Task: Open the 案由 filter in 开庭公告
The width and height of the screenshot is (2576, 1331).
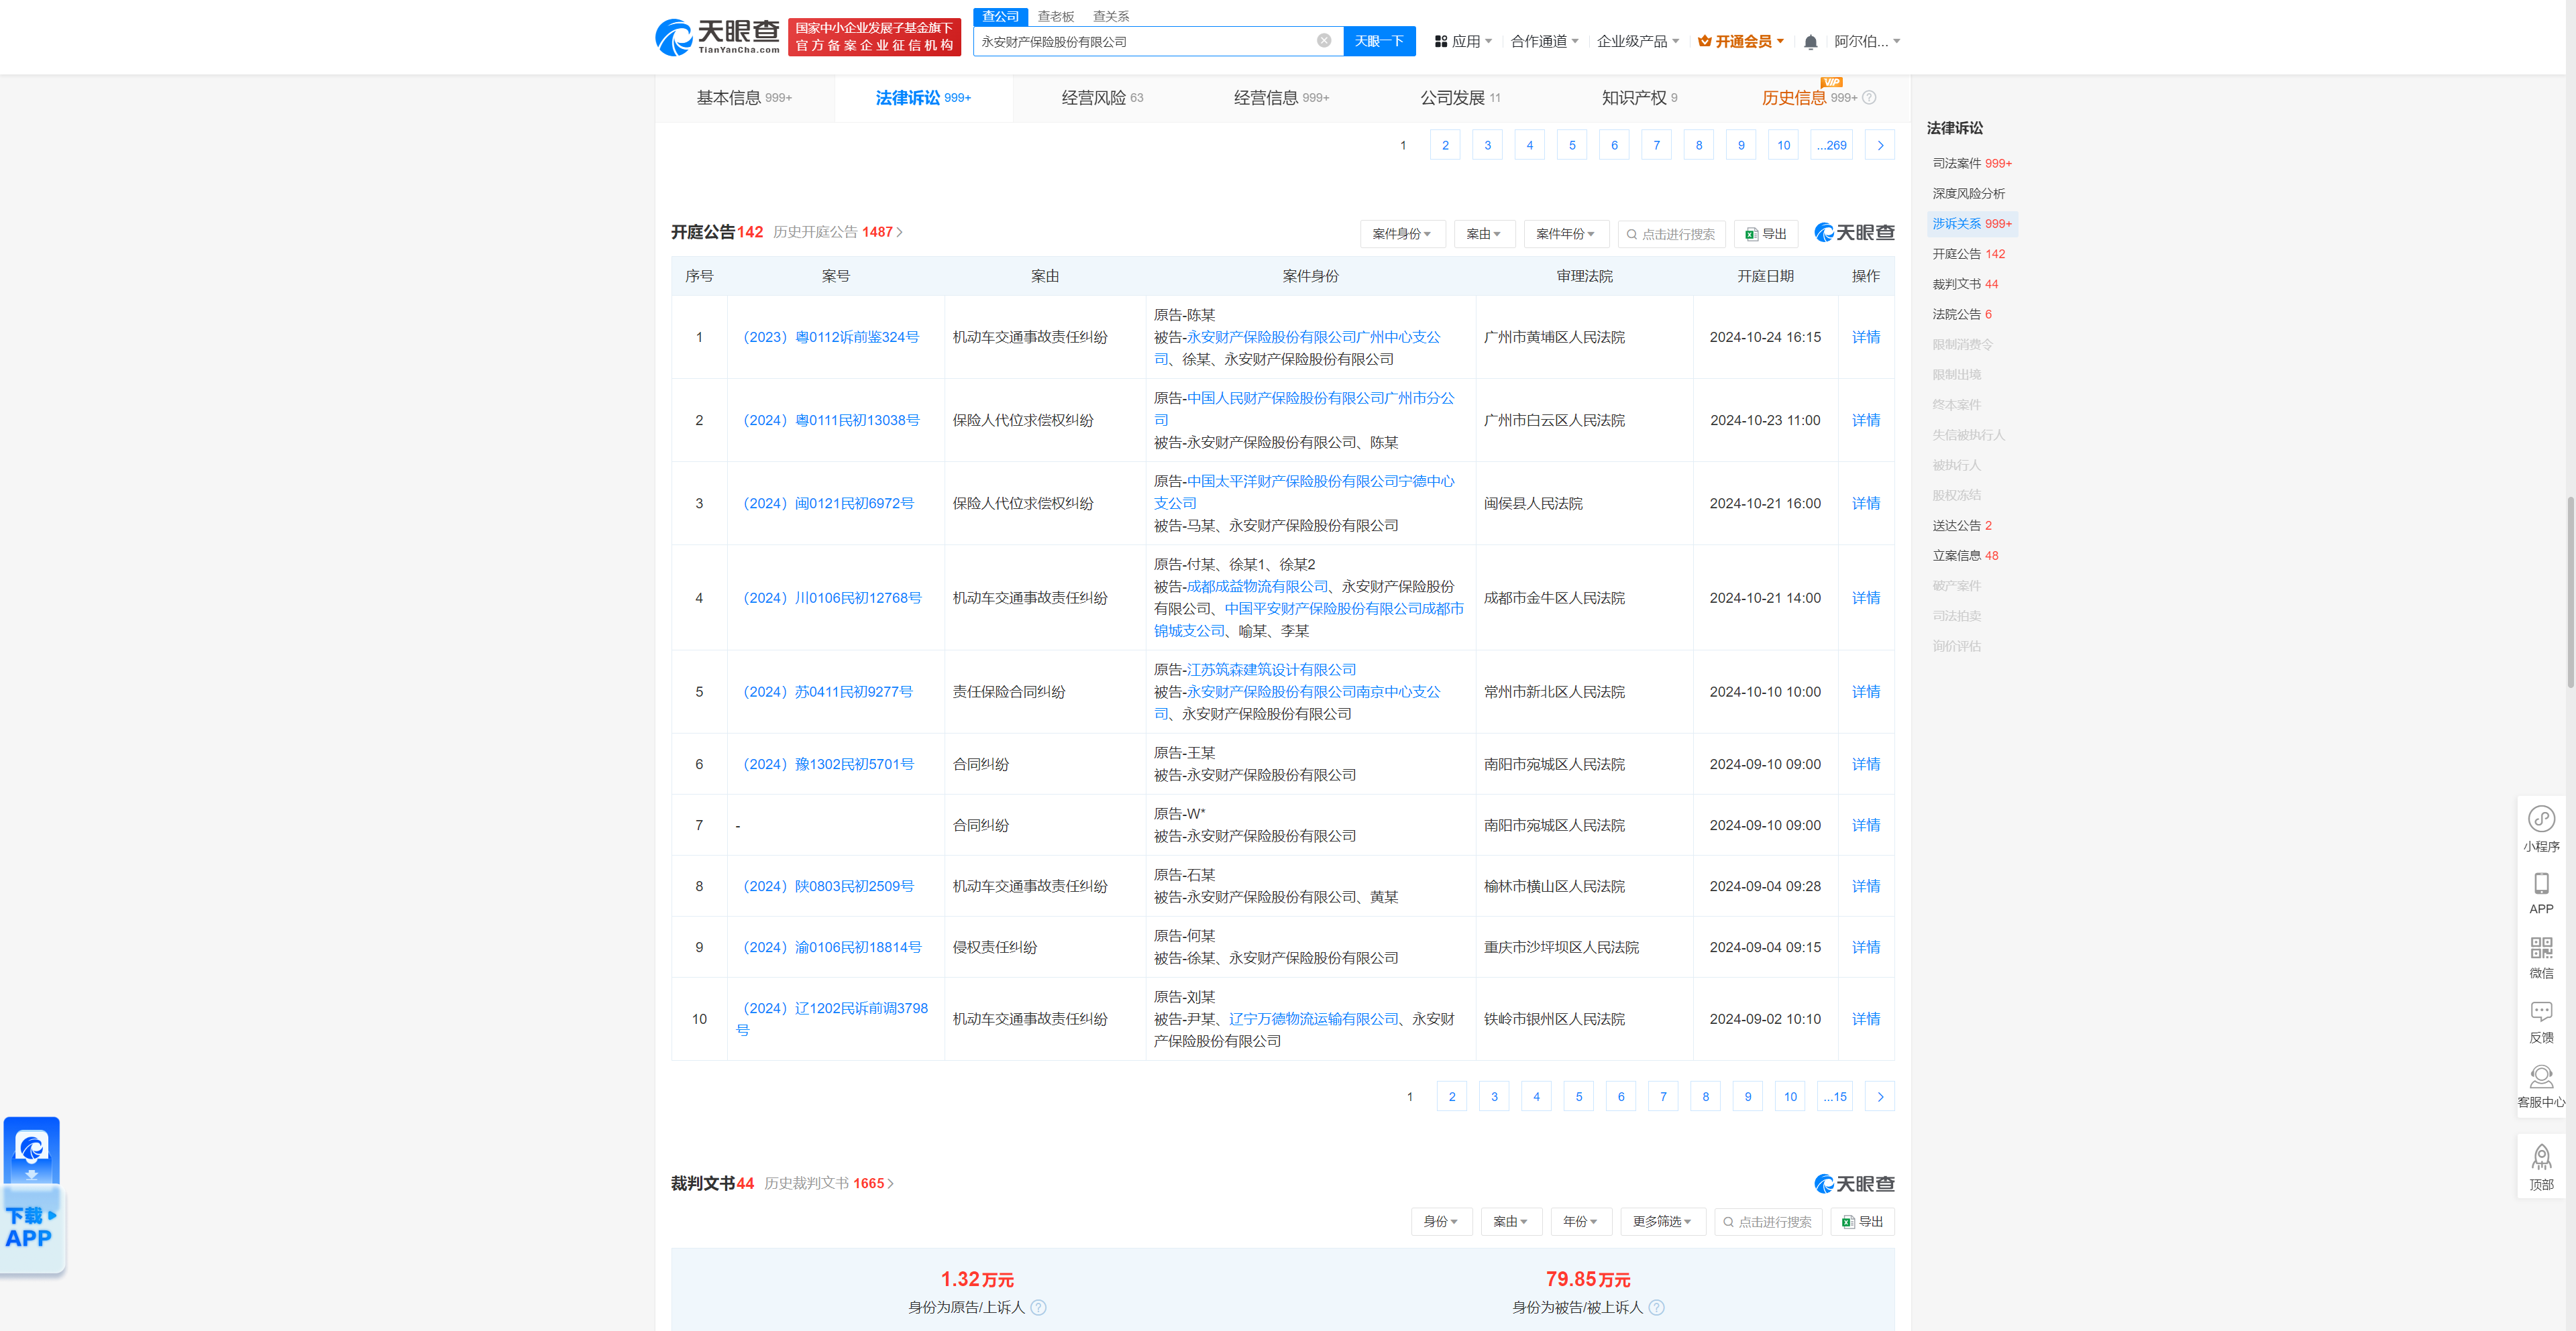Action: [1483, 234]
